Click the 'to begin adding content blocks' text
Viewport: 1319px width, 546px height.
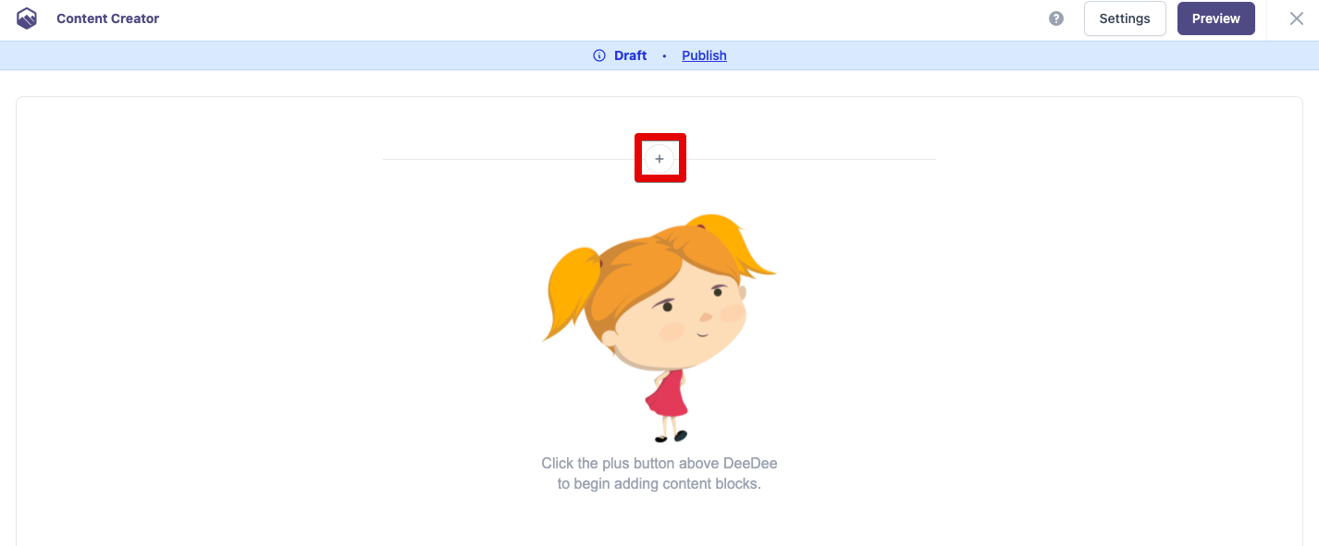click(659, 484)
